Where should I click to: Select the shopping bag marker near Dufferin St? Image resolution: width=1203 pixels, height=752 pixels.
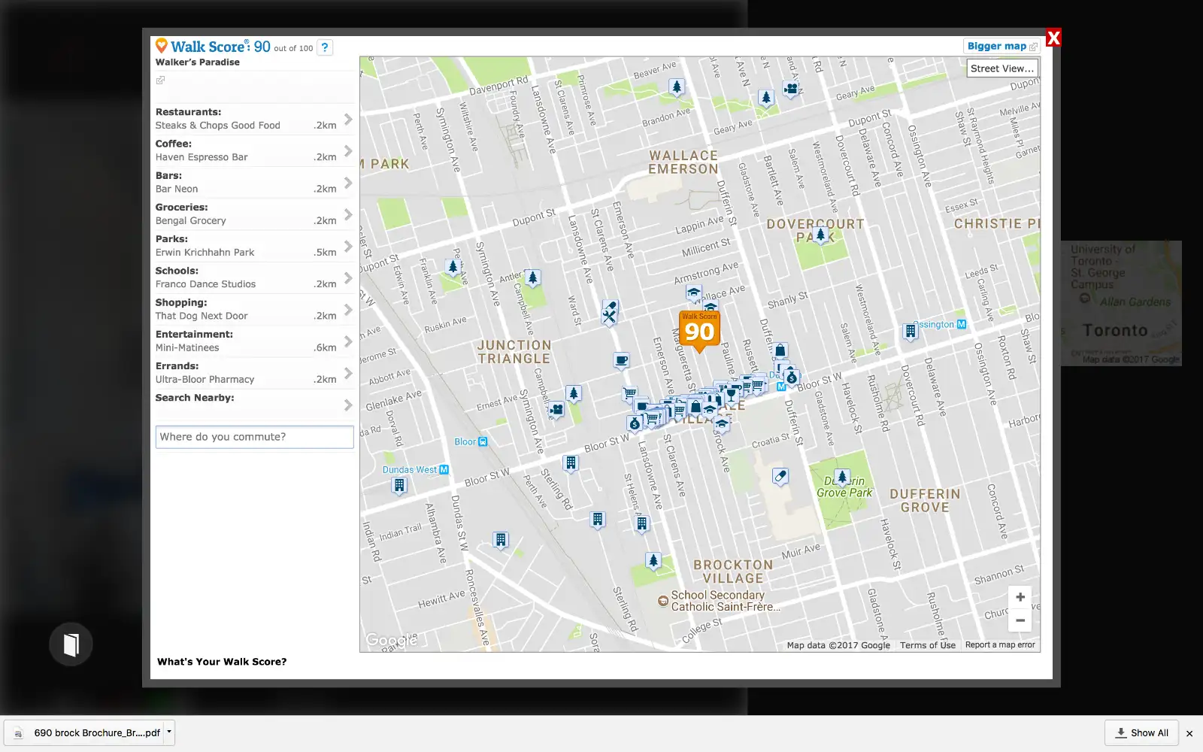(780, 350)
